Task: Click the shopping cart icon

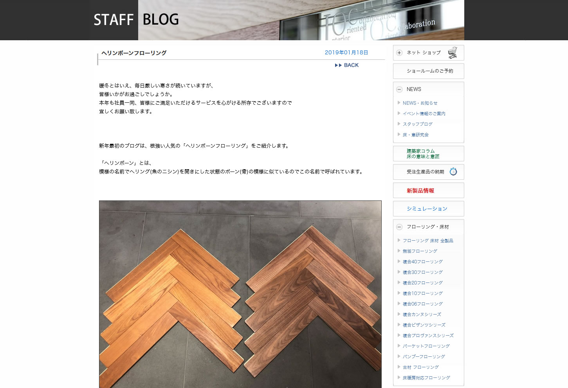Action: [x=453, y=52]
